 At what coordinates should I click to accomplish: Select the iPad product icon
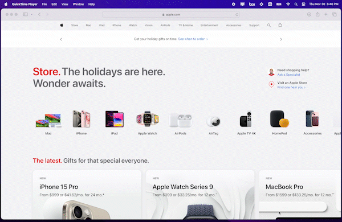115,119
